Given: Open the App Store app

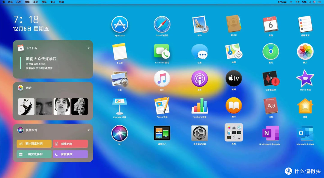Looking at the screenshot, I should pos(120,24).
